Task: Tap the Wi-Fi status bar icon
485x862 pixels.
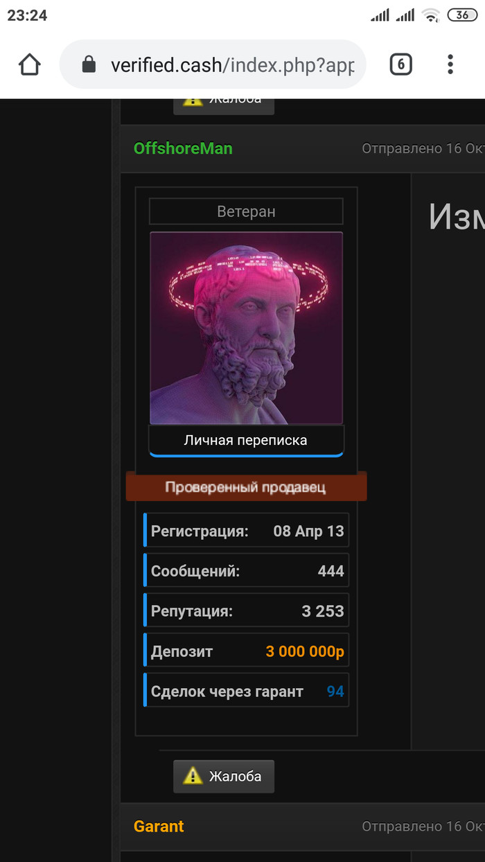Action: click(x=432, y=15)
